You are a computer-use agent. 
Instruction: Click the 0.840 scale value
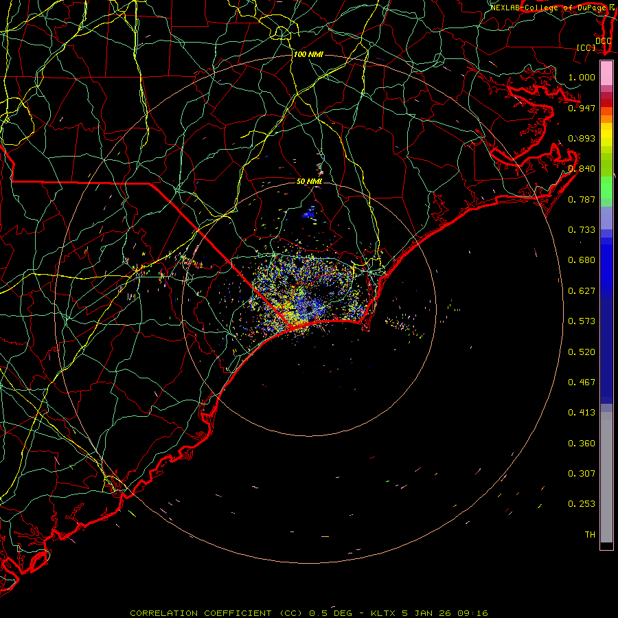pyautogui.click(x=582, y=169)
